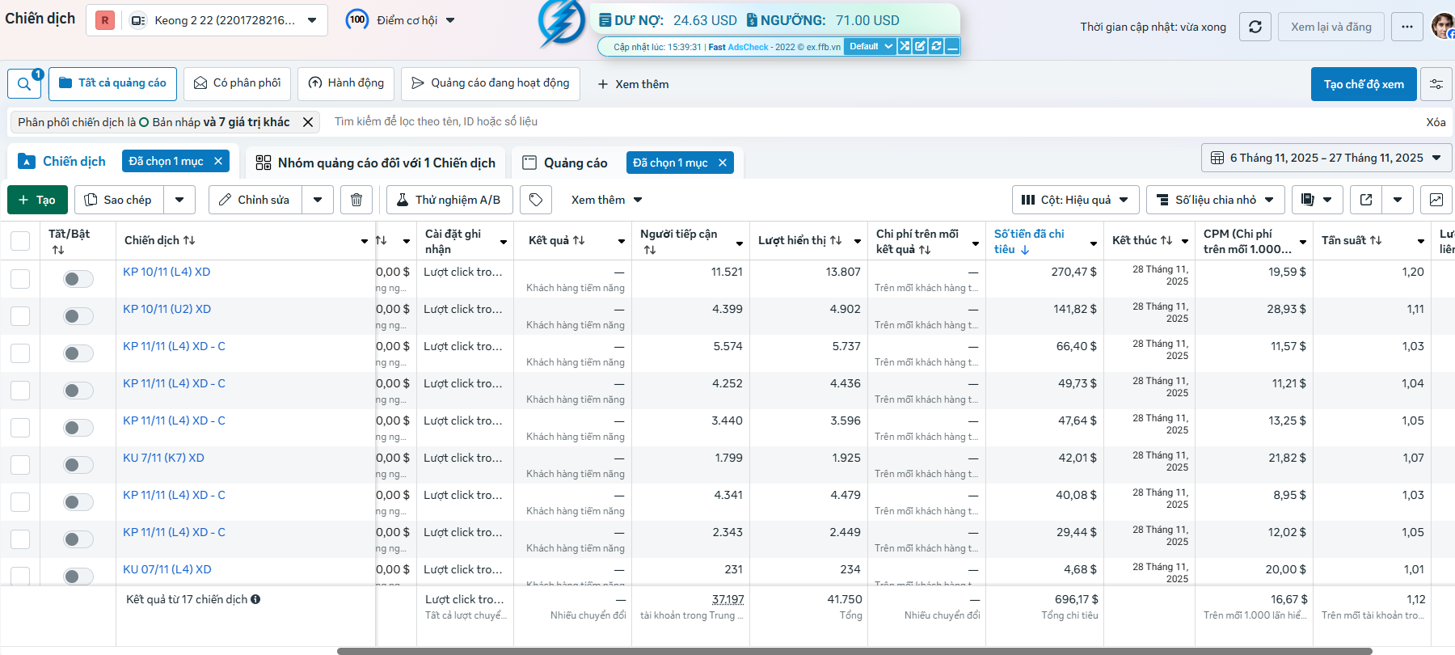The width and height of the screenshot is (1455, 655).
Task: Open the AdsCheck 'Default' dropdown
Action: [x=870, y=46]
